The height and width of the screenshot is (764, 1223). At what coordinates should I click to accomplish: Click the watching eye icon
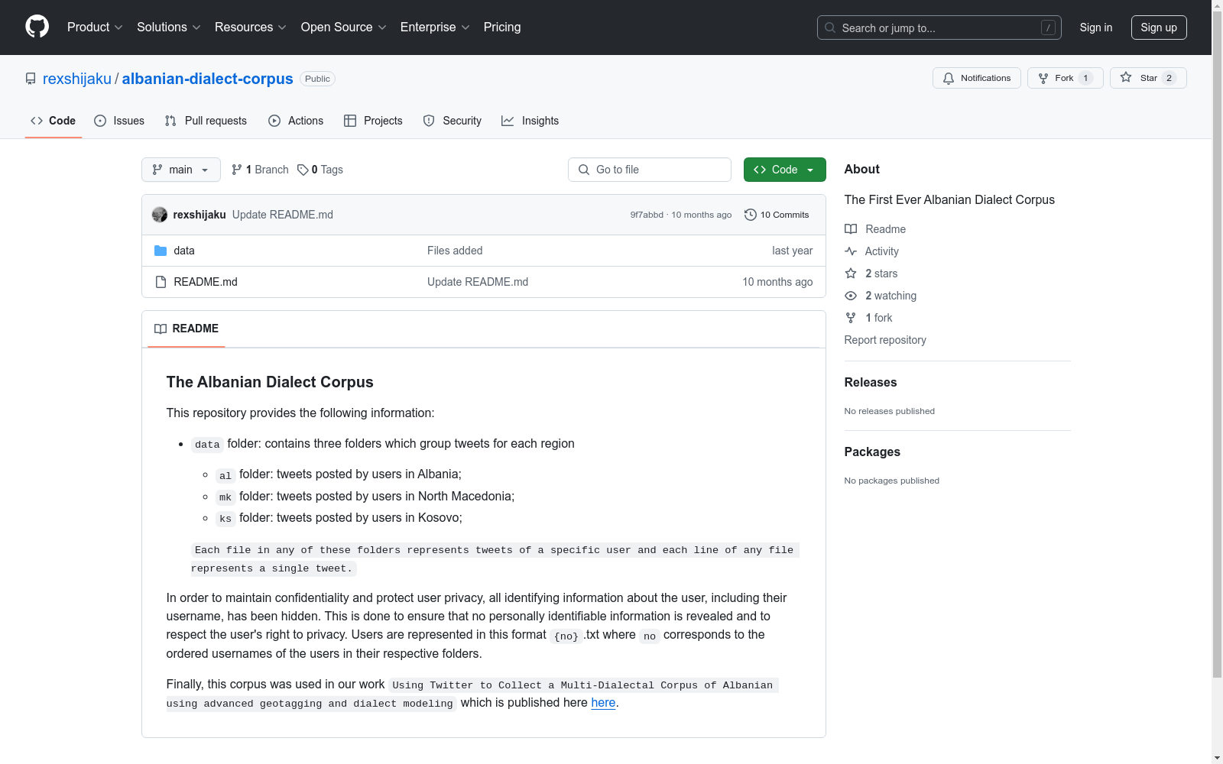pos(851,296)
